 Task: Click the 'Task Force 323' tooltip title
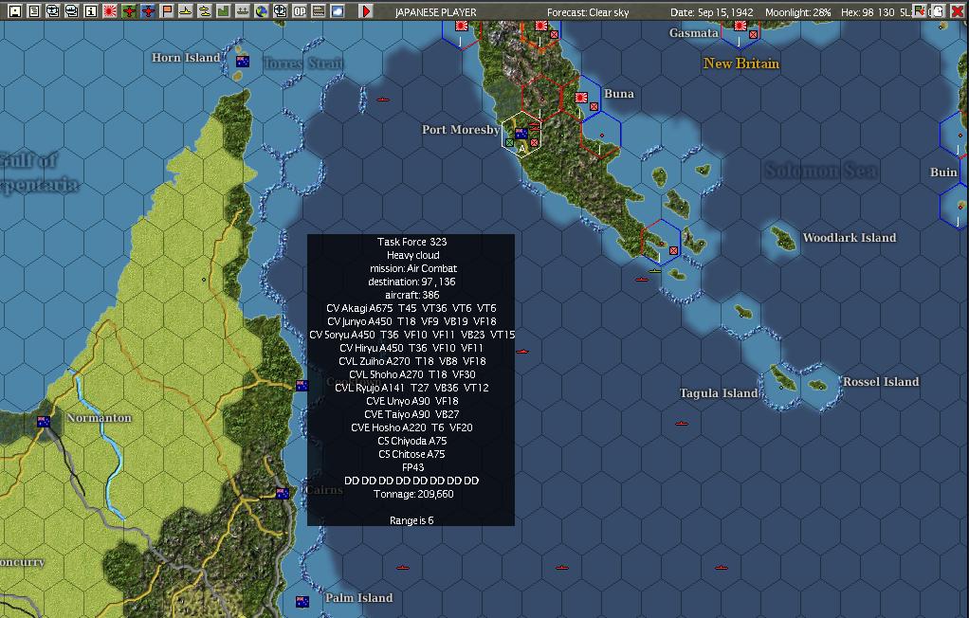pyautogui.click(x=411, y=242)
